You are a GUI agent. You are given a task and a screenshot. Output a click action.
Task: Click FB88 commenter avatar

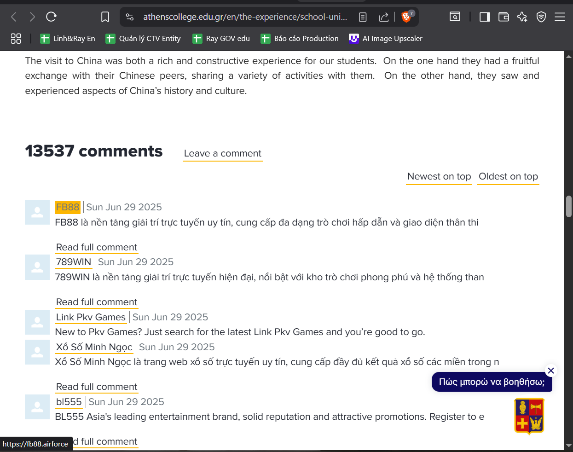[x=37, y=212]
